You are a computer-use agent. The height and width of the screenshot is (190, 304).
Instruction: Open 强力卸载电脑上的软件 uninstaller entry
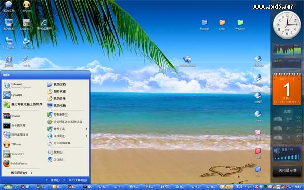[23, 104]
